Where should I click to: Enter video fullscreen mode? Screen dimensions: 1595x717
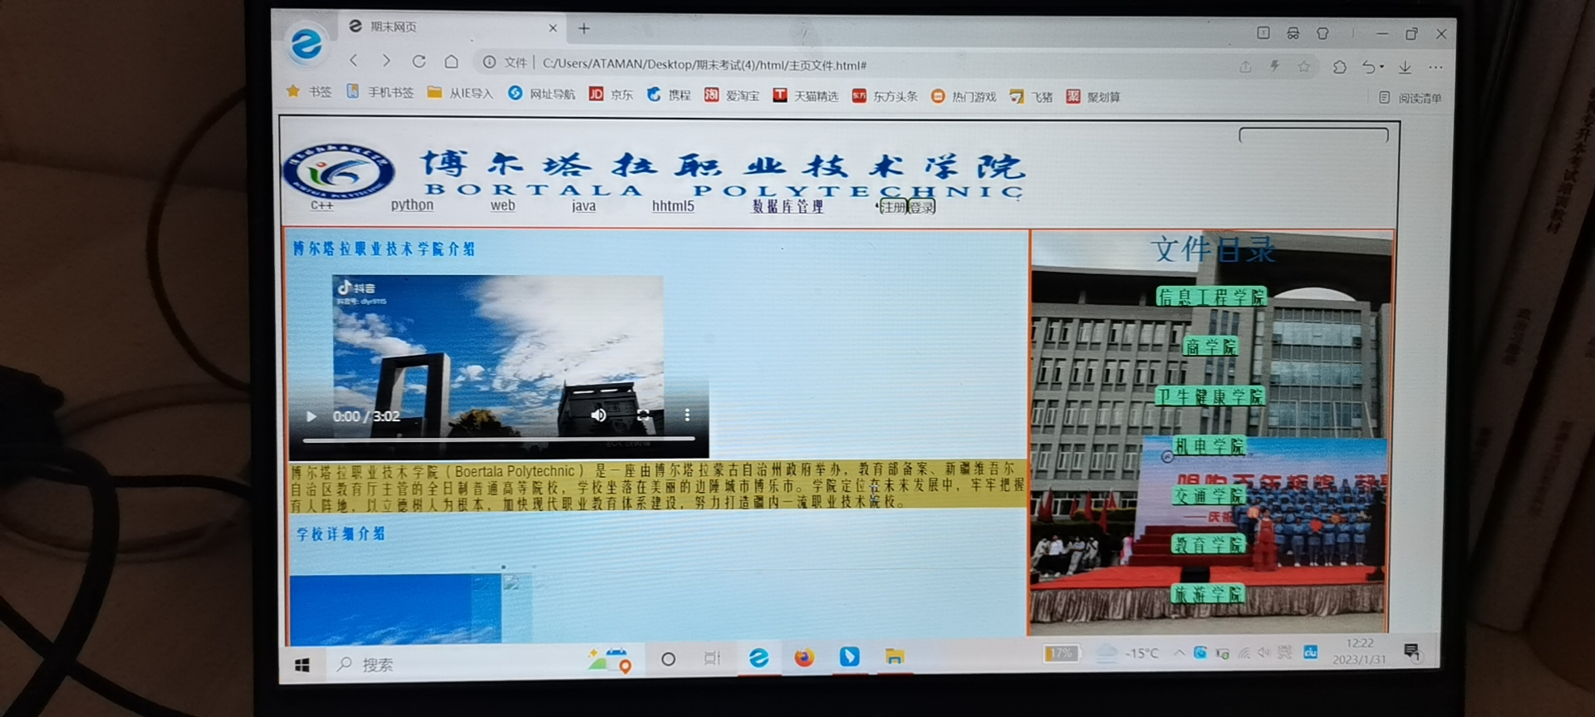643,415
